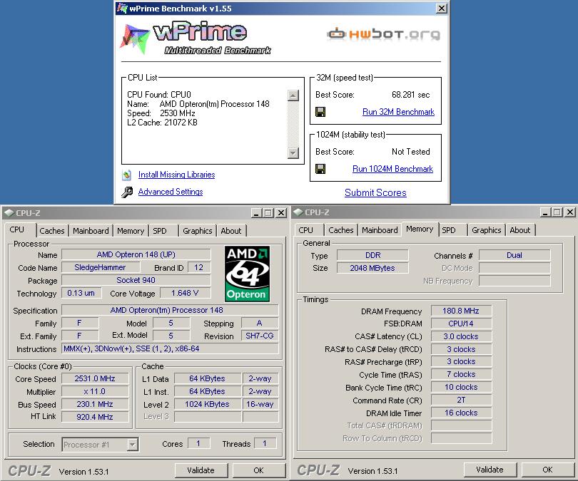Click Revision SH7-CG field

pos(260,336)
